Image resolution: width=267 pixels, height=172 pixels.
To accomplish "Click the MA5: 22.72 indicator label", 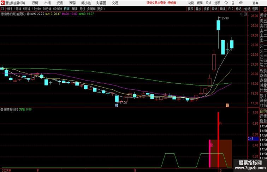I will [37, 14].
